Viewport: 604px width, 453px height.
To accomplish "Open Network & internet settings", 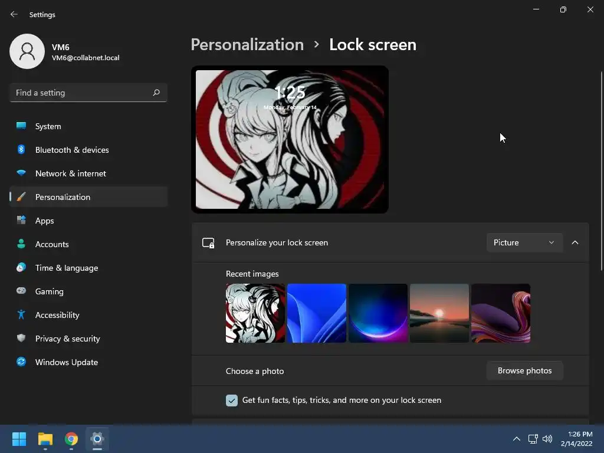I will (x=88, y=173).
